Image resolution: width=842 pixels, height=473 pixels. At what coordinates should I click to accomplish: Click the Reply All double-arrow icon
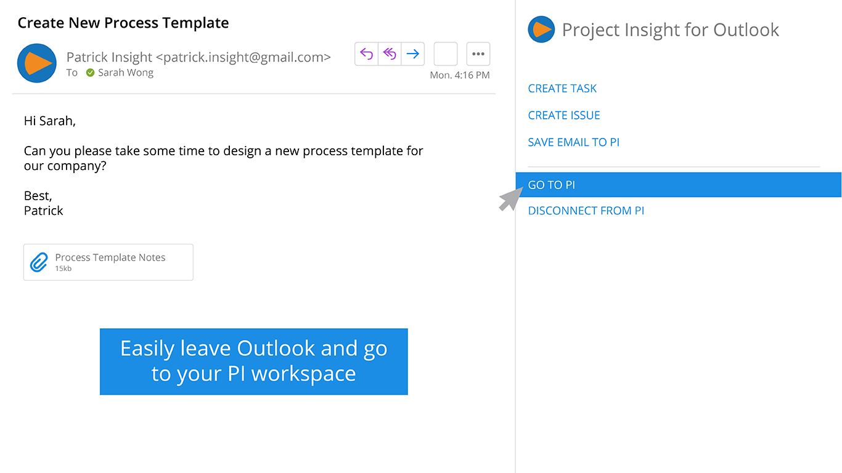pos(390,54)
